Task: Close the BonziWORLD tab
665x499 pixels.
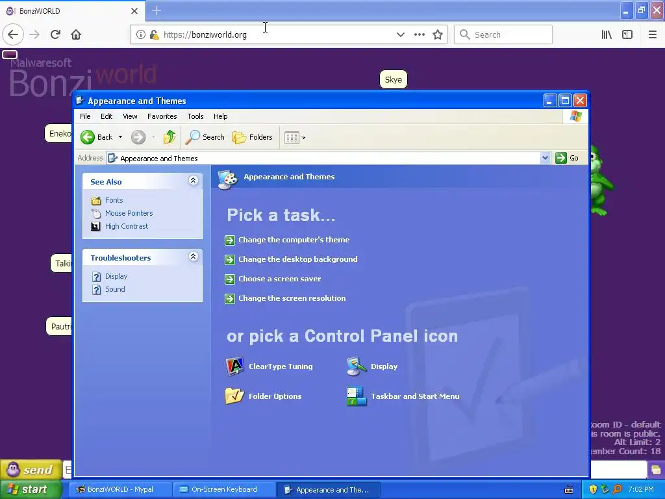Action: pos(134,11)
